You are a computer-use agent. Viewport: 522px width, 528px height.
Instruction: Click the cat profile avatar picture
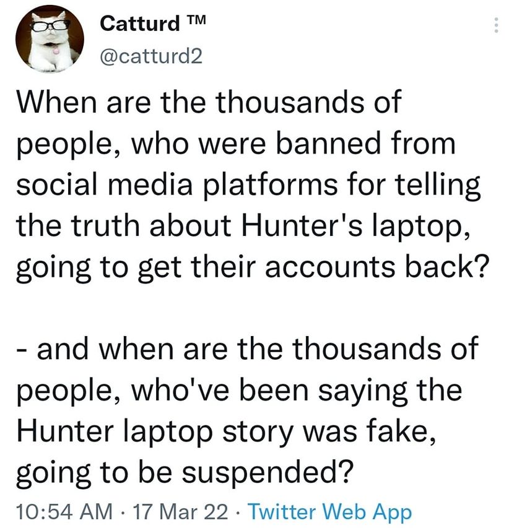[x=49, y=38]
